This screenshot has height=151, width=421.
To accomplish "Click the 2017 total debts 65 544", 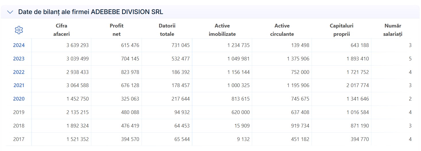I will (x=182, y=139).
